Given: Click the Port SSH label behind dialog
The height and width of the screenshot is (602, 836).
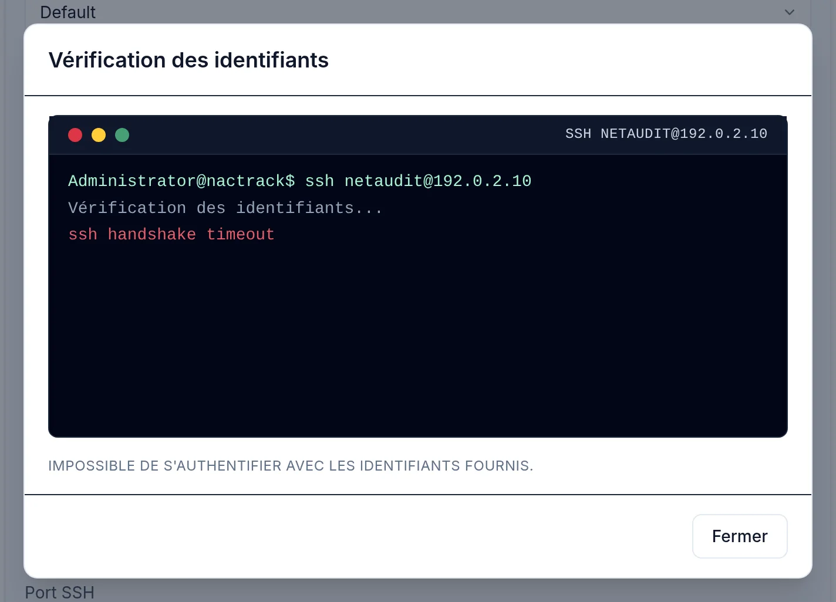Looking at the screenshot, I should coord(59,593).
